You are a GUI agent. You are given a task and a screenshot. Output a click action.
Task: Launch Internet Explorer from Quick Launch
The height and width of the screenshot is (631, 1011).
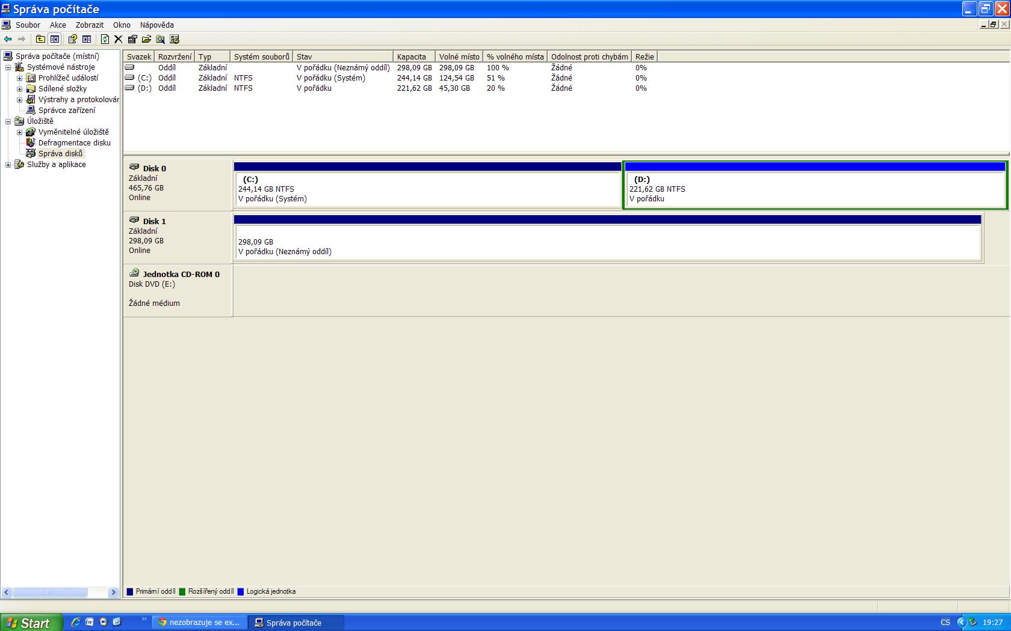(x=76, y=622)
